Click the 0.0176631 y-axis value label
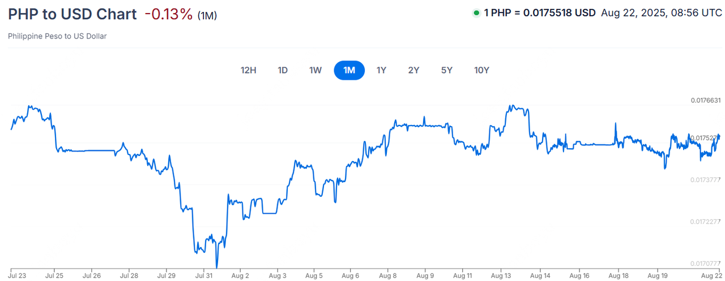This screenshot has height=281, width=725. pos(705,101)
